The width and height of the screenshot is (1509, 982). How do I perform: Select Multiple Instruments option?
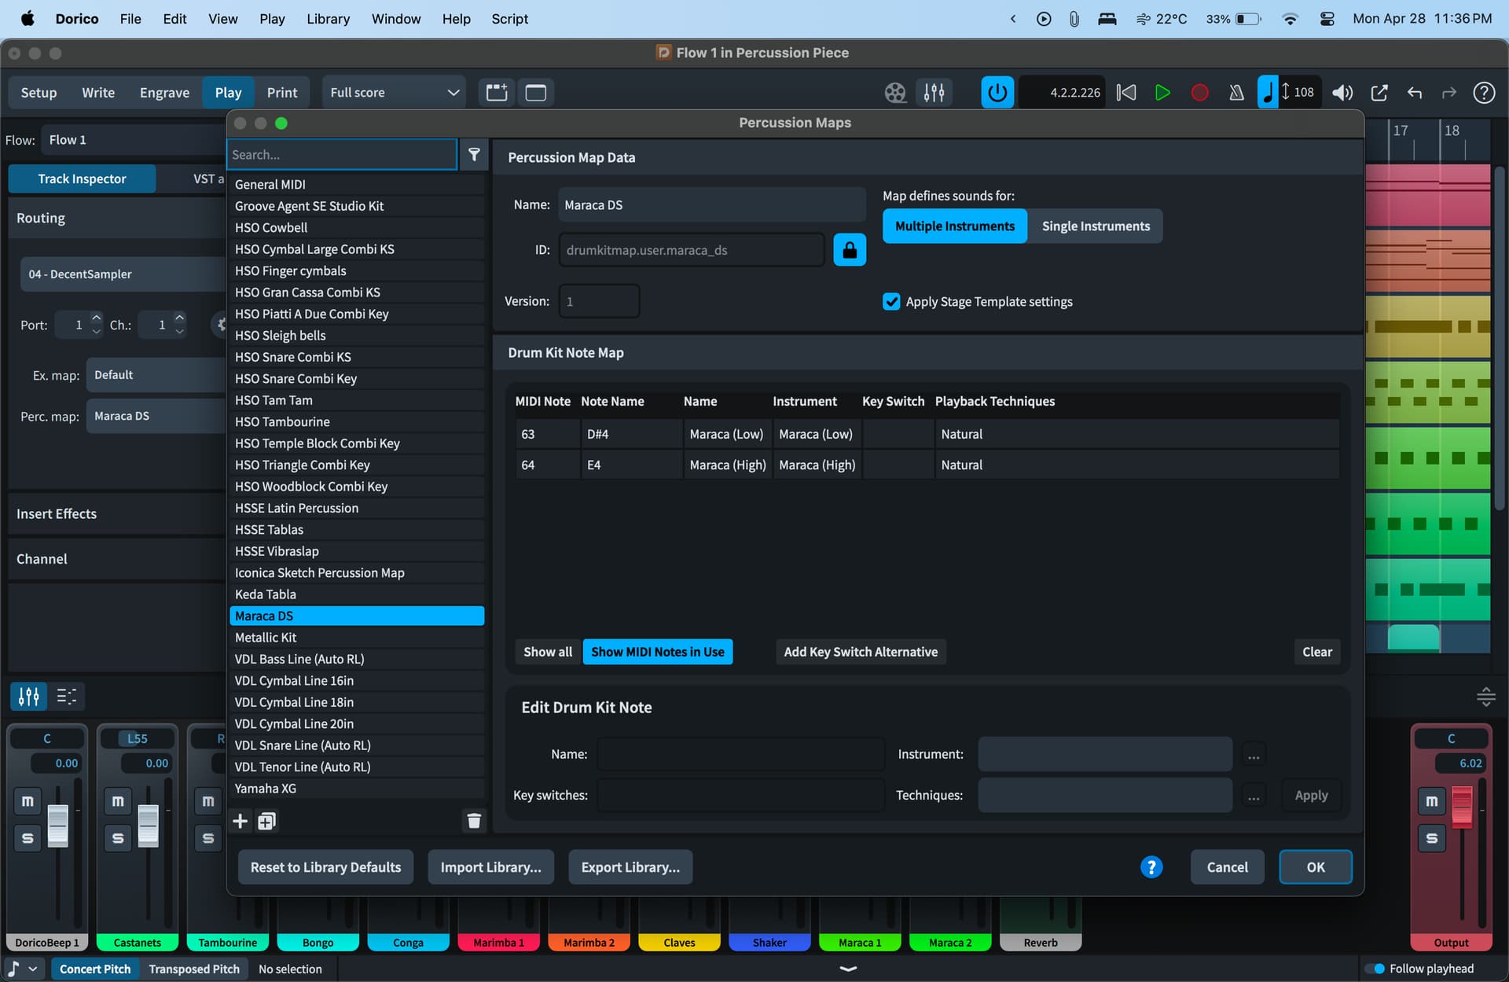point(955,226)
